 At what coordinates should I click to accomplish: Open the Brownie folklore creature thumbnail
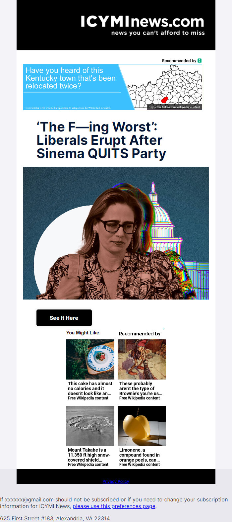pyautogui.click(x=142, y=359)
